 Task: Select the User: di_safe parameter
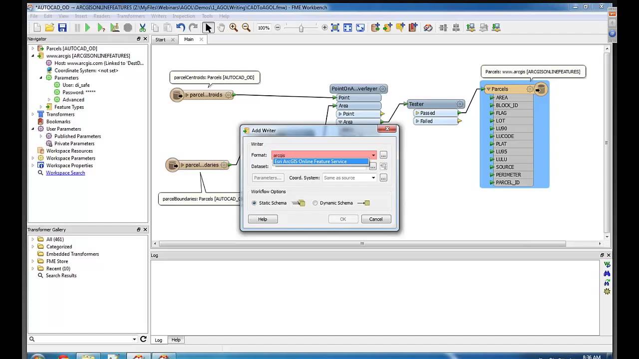coord(76,85)
